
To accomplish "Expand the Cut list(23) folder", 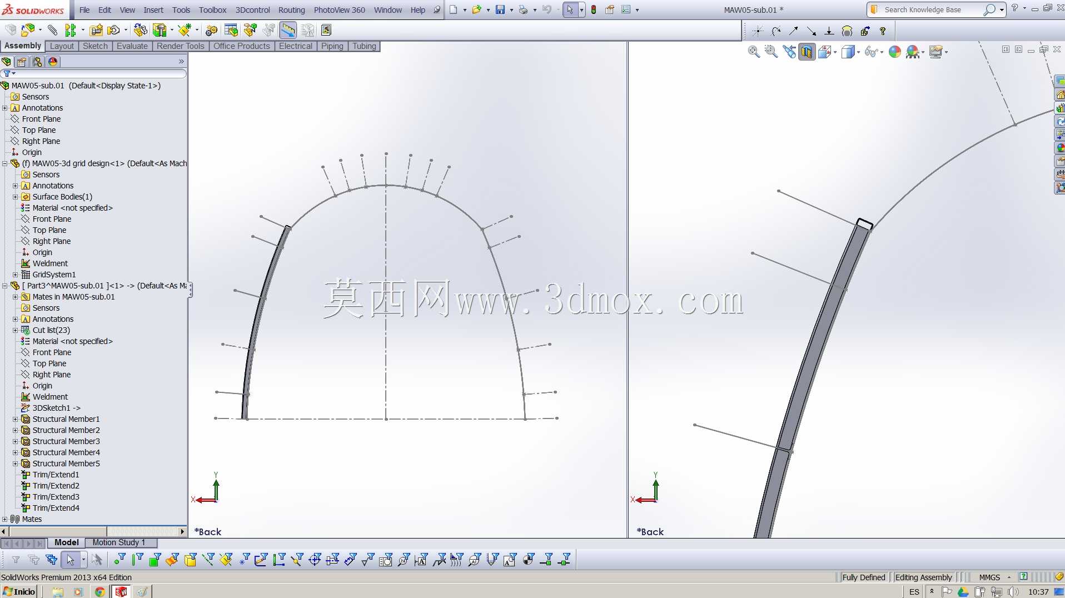I will click(16, 330).
